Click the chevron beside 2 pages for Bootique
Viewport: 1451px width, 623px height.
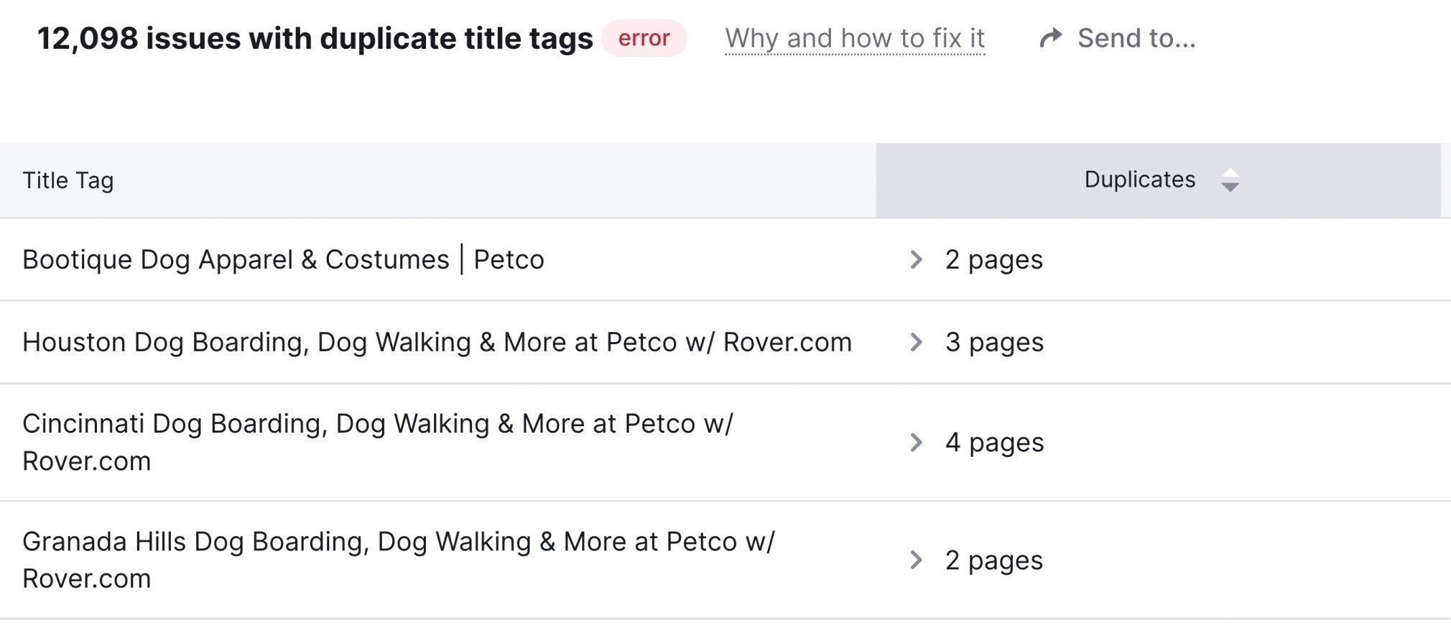[917, 260]
